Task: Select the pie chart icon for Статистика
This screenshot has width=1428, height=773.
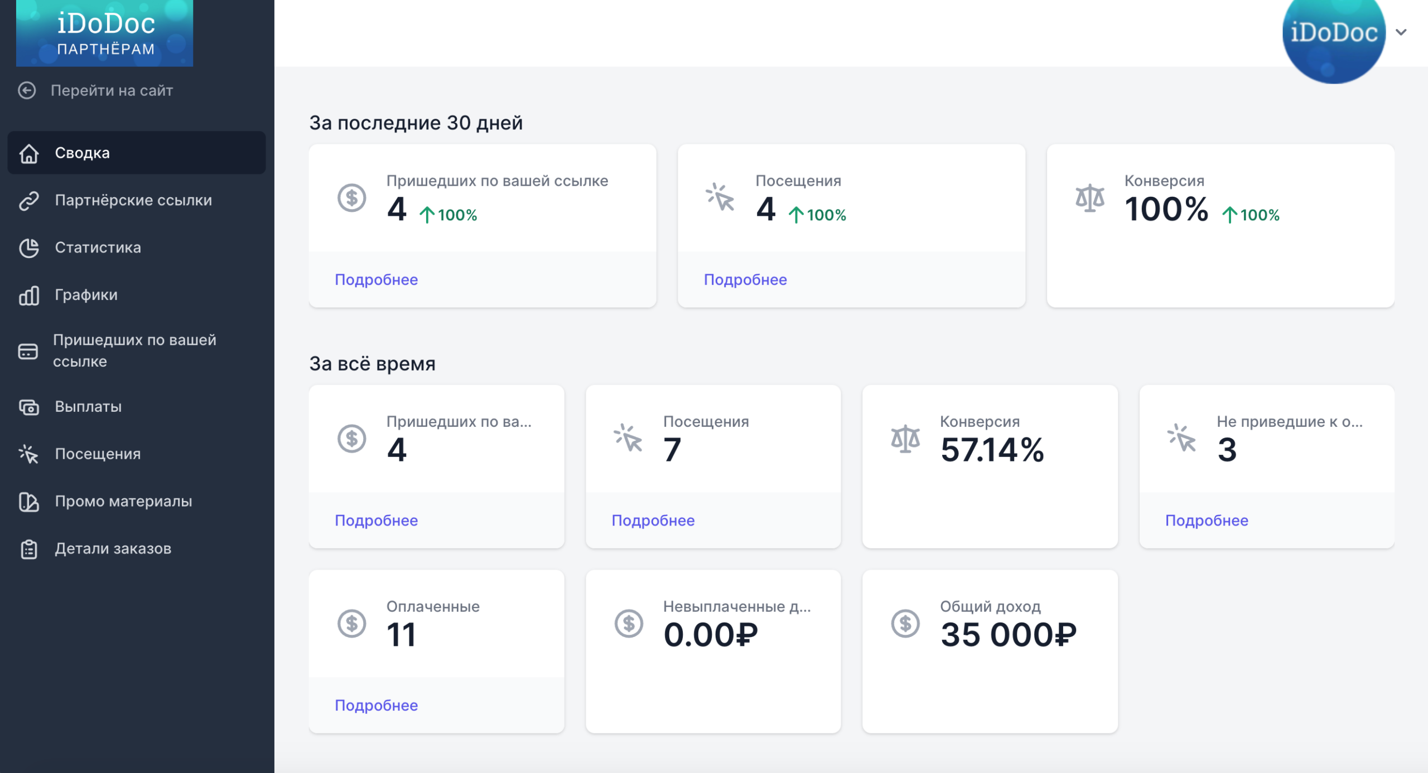Action: point(28,247)
